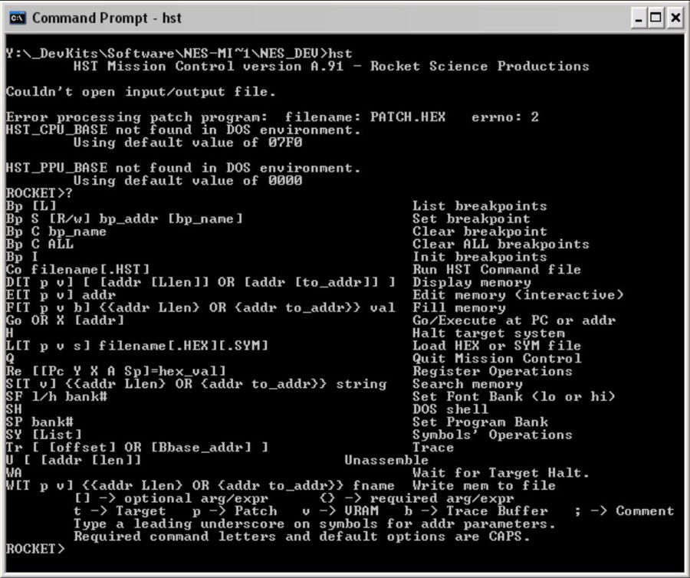Maximize the Command Prompt window
690x578 pixels.
656,18
